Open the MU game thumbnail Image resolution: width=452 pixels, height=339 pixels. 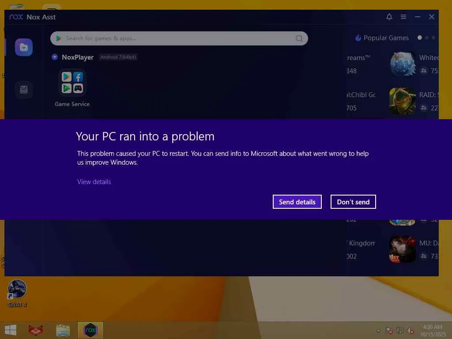pos(403,250)
